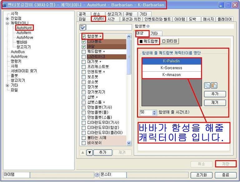
Task: Select AutoBus in the tree
Action: coord(18,52)
